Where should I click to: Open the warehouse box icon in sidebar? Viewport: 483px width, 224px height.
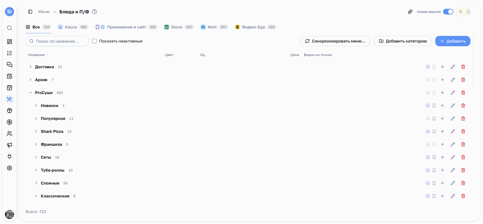[9, 111]
